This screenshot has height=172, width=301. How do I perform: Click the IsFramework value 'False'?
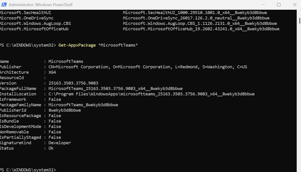pos(55,99)
